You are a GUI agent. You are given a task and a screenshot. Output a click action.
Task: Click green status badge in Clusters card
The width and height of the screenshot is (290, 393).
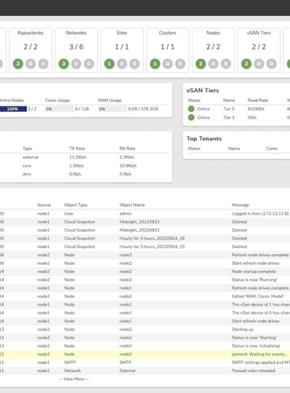[155, 64]
